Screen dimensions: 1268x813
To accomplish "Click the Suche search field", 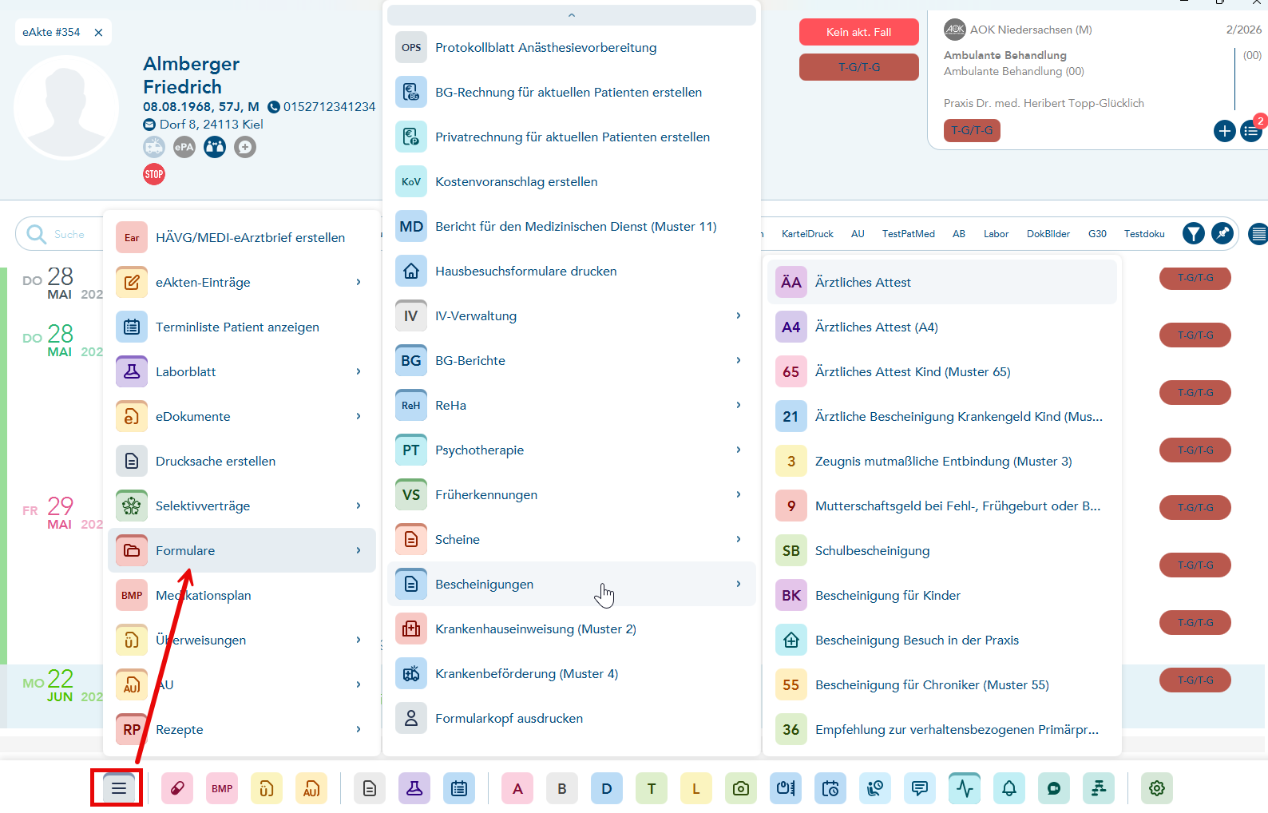I will tap(69, 234).
